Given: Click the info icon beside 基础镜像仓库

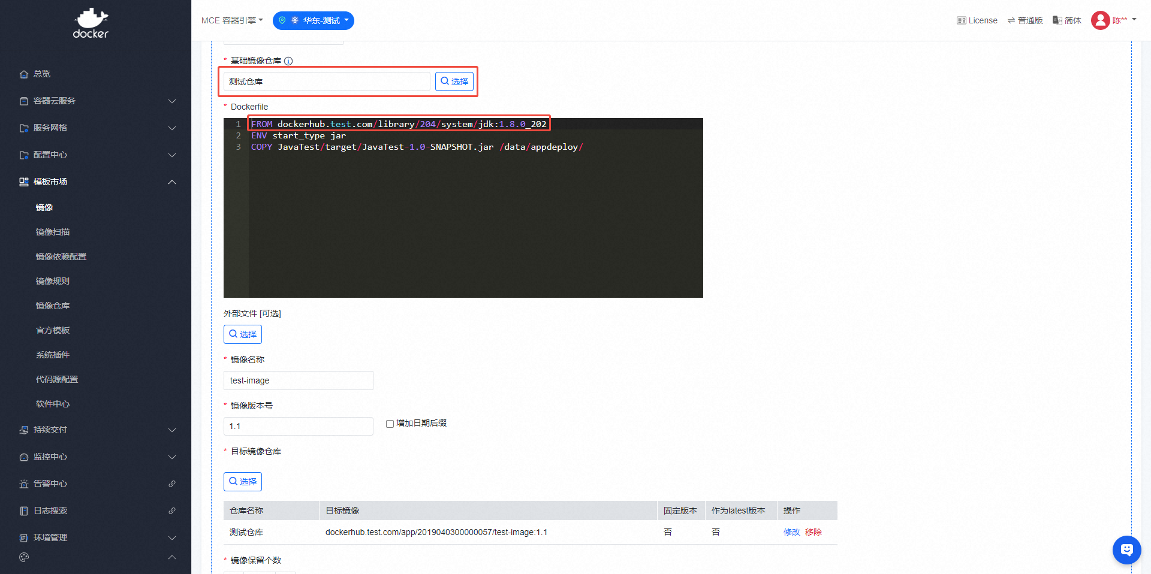Looking at the screenshot, I should point(288,61).
